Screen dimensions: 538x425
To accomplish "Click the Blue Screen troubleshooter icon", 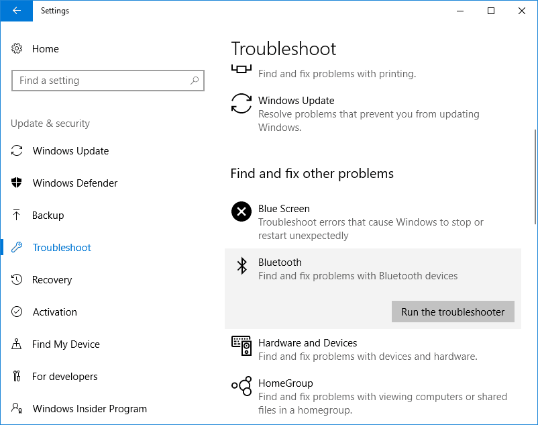I will pos(241,211).
